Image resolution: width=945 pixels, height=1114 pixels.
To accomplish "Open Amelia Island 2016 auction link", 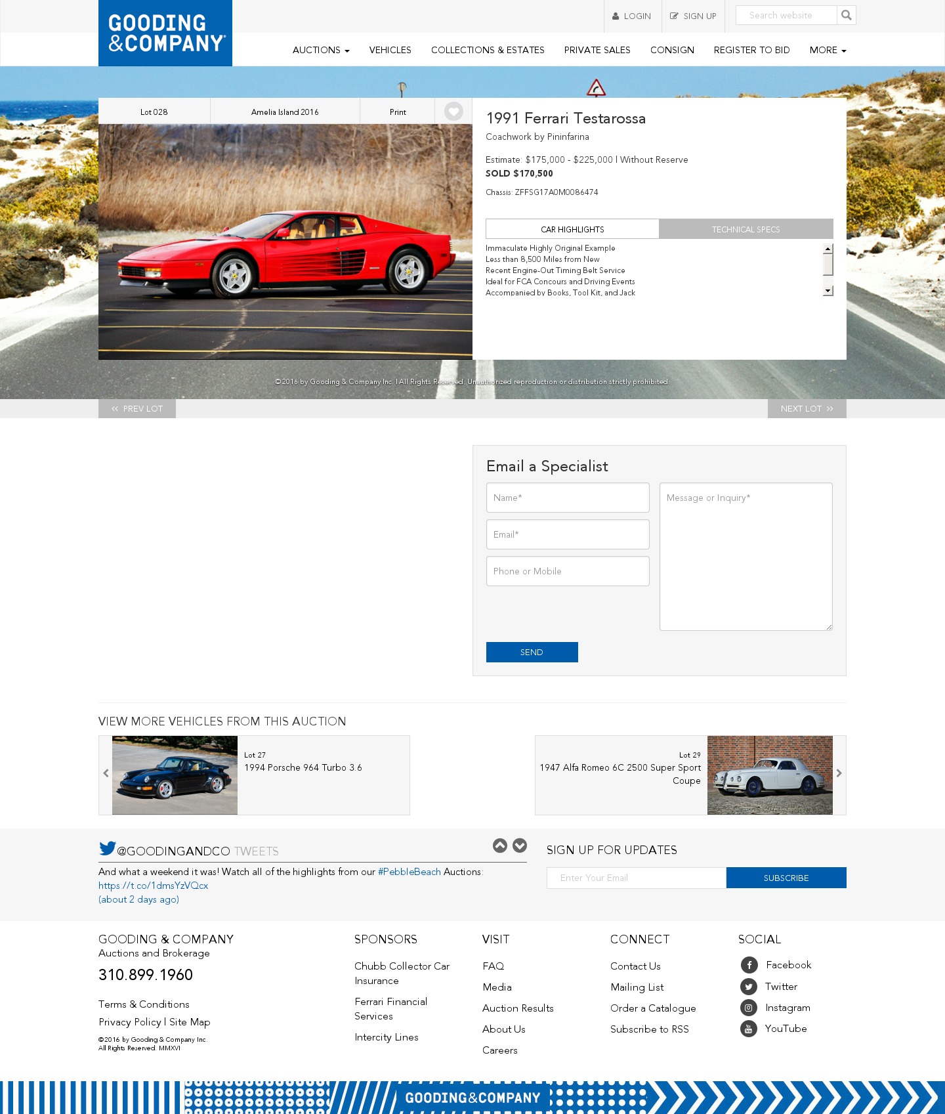I will pyautogui.click(x=285, y=112).
